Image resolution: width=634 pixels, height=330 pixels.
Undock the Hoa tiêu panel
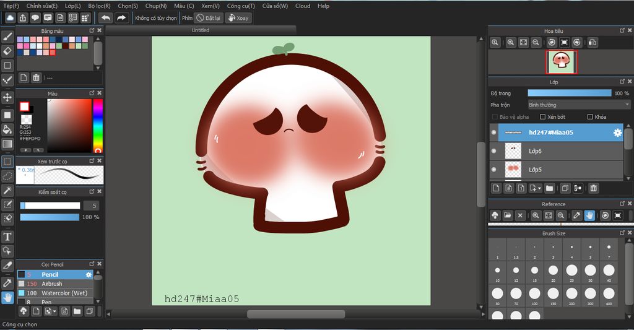(x=622, y=30)
